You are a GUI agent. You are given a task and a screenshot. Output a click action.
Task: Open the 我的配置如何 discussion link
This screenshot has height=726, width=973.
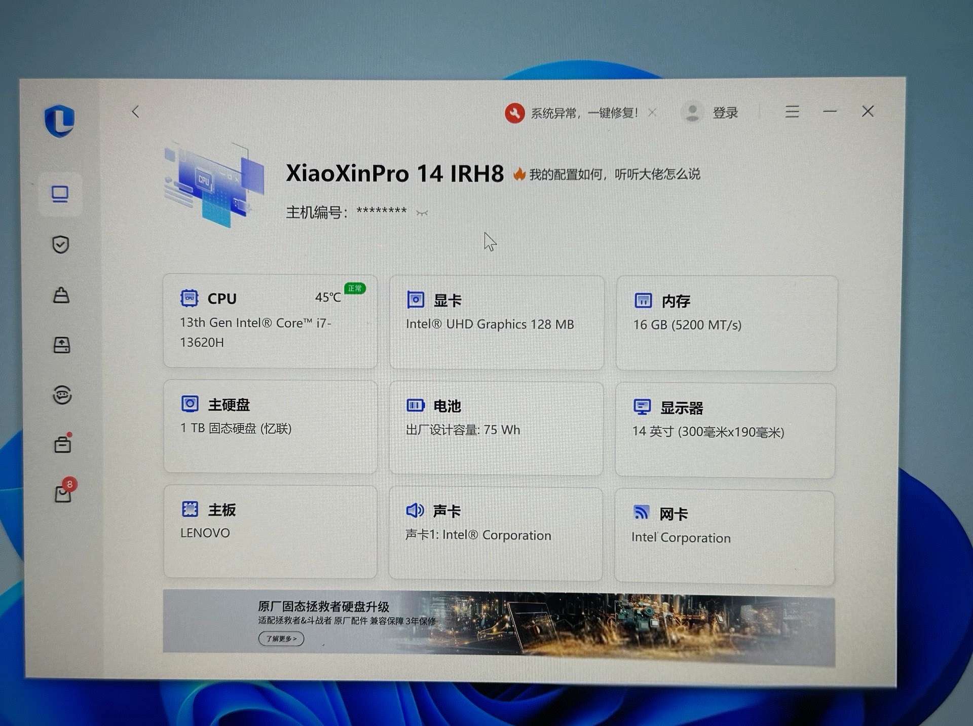click(614, 174)
